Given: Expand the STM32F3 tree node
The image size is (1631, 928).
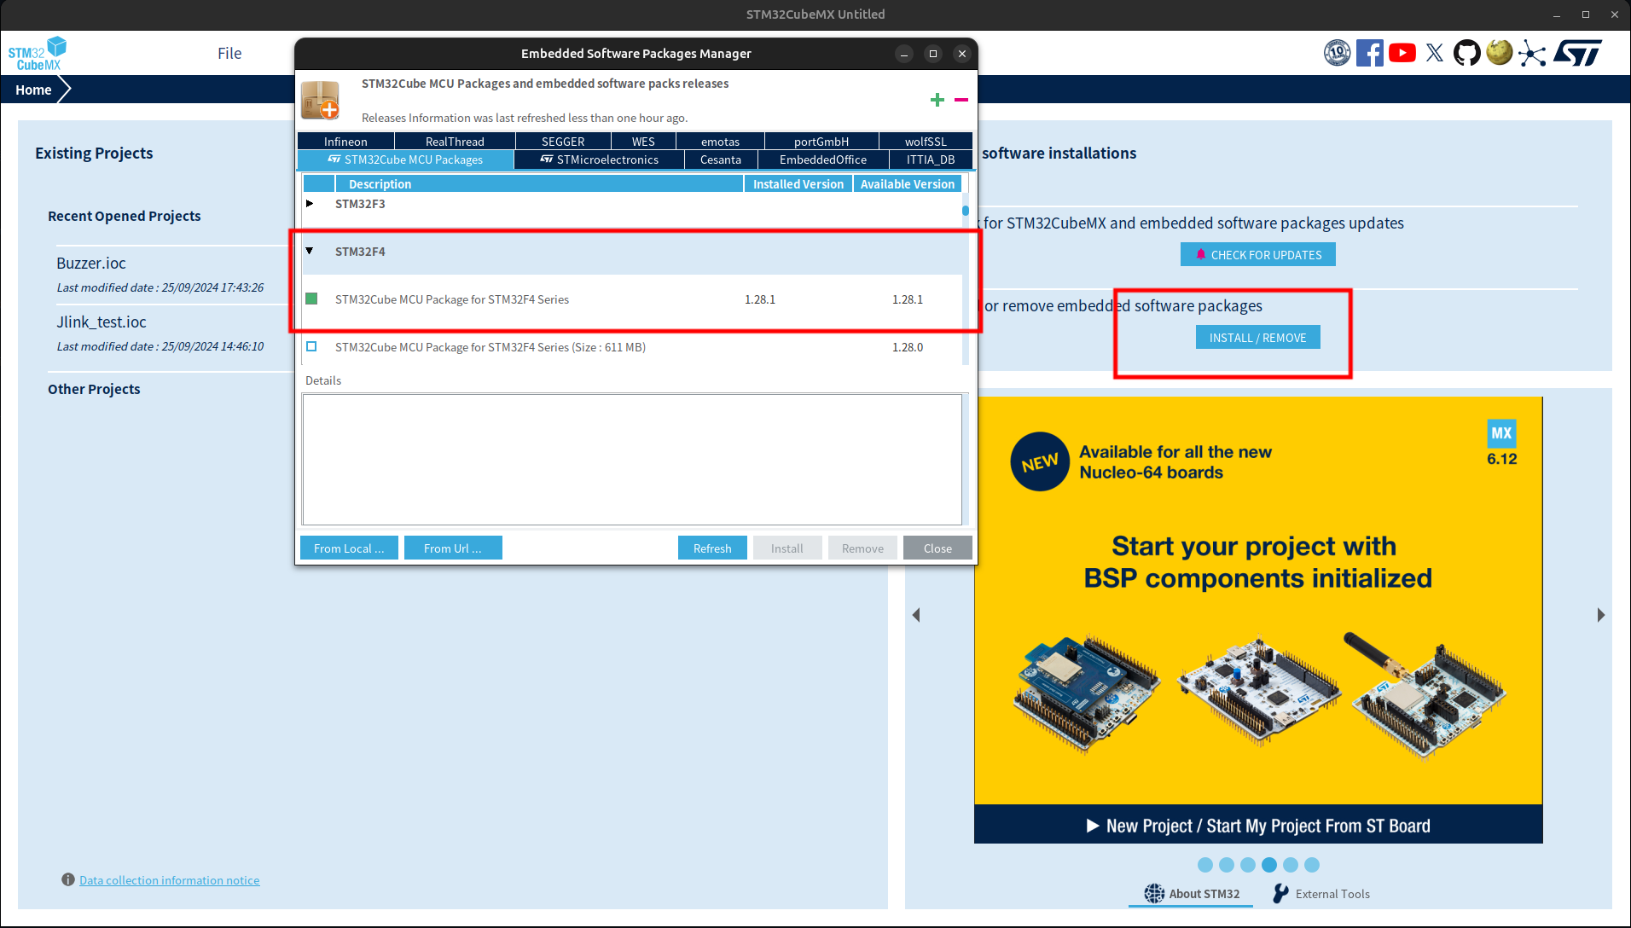Looking at the screenshot, I should (x=310, y=204).
